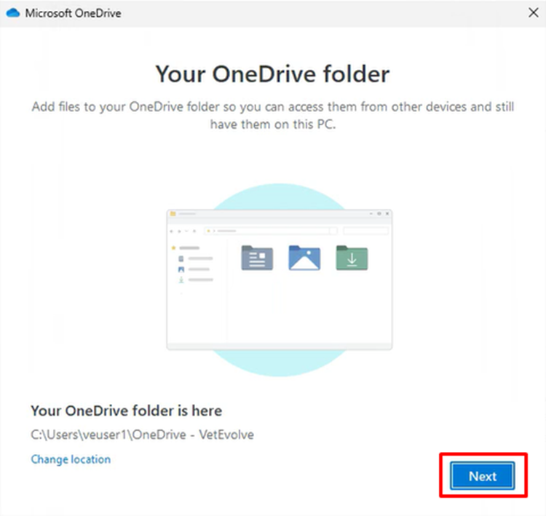Close the Microsoft OneDrive setup window

[532, 13]
